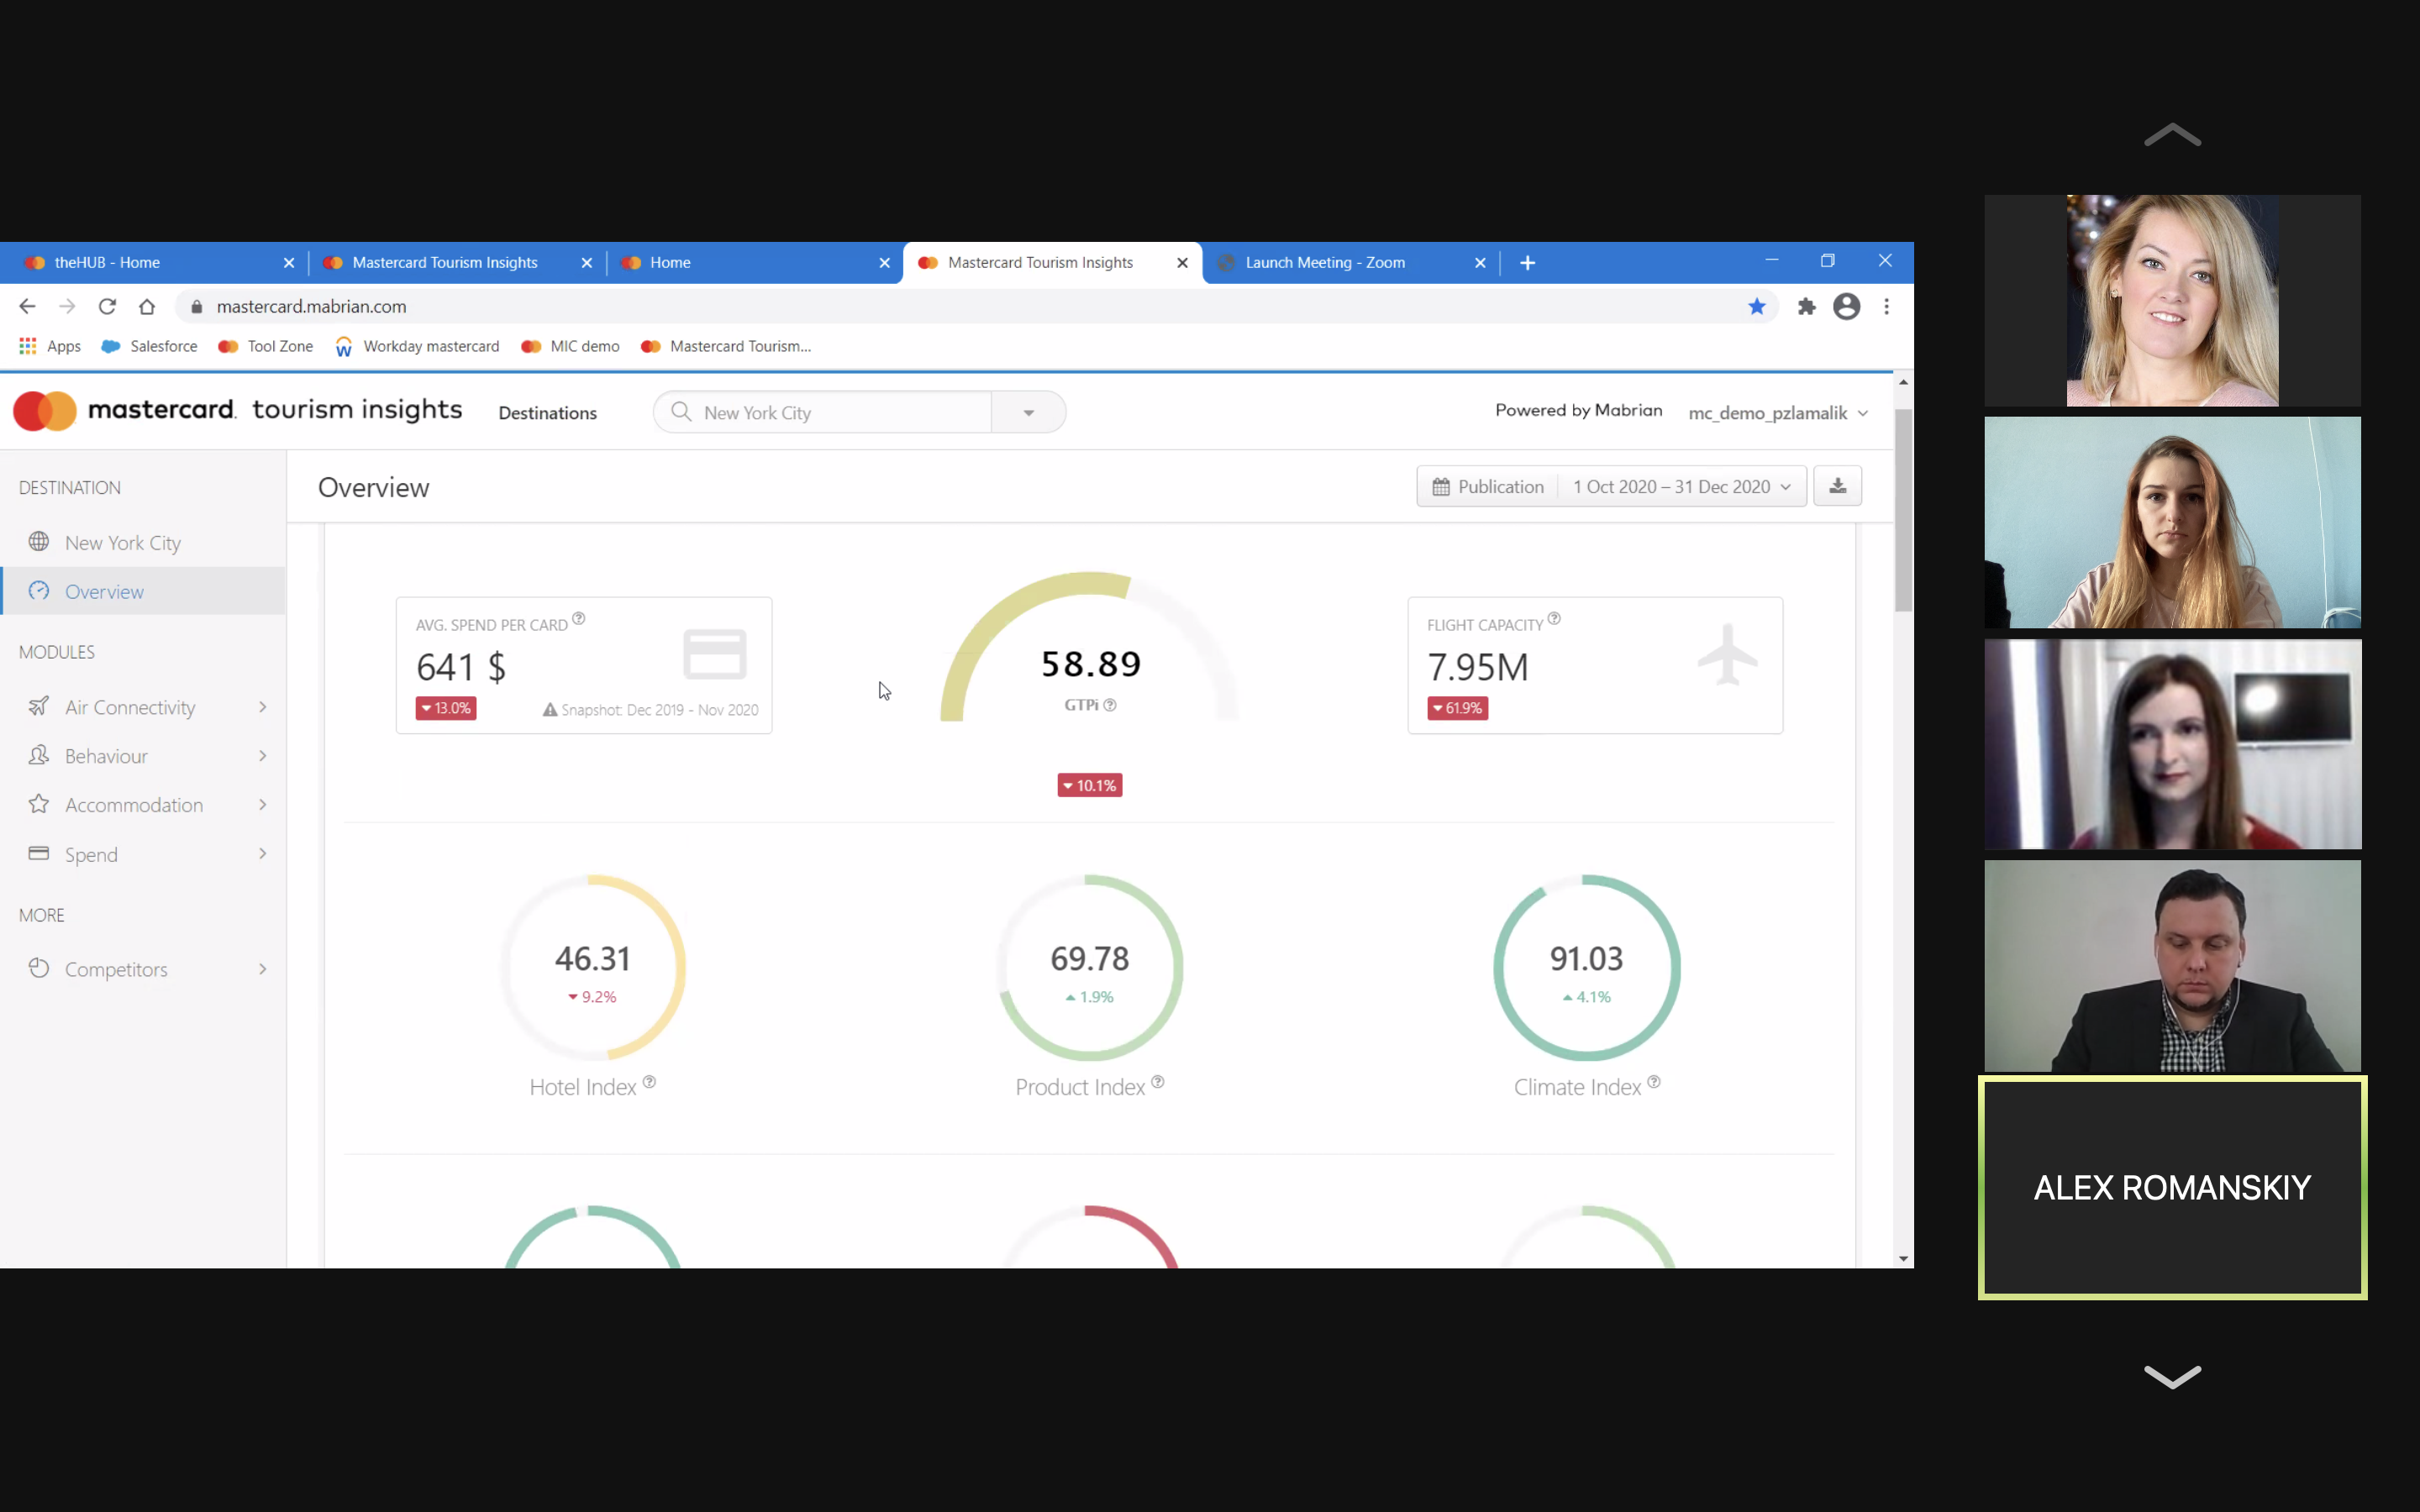Open the extensions puzzle icon
This screenshot has width=2420, height=1512.
click(1806, 306)
